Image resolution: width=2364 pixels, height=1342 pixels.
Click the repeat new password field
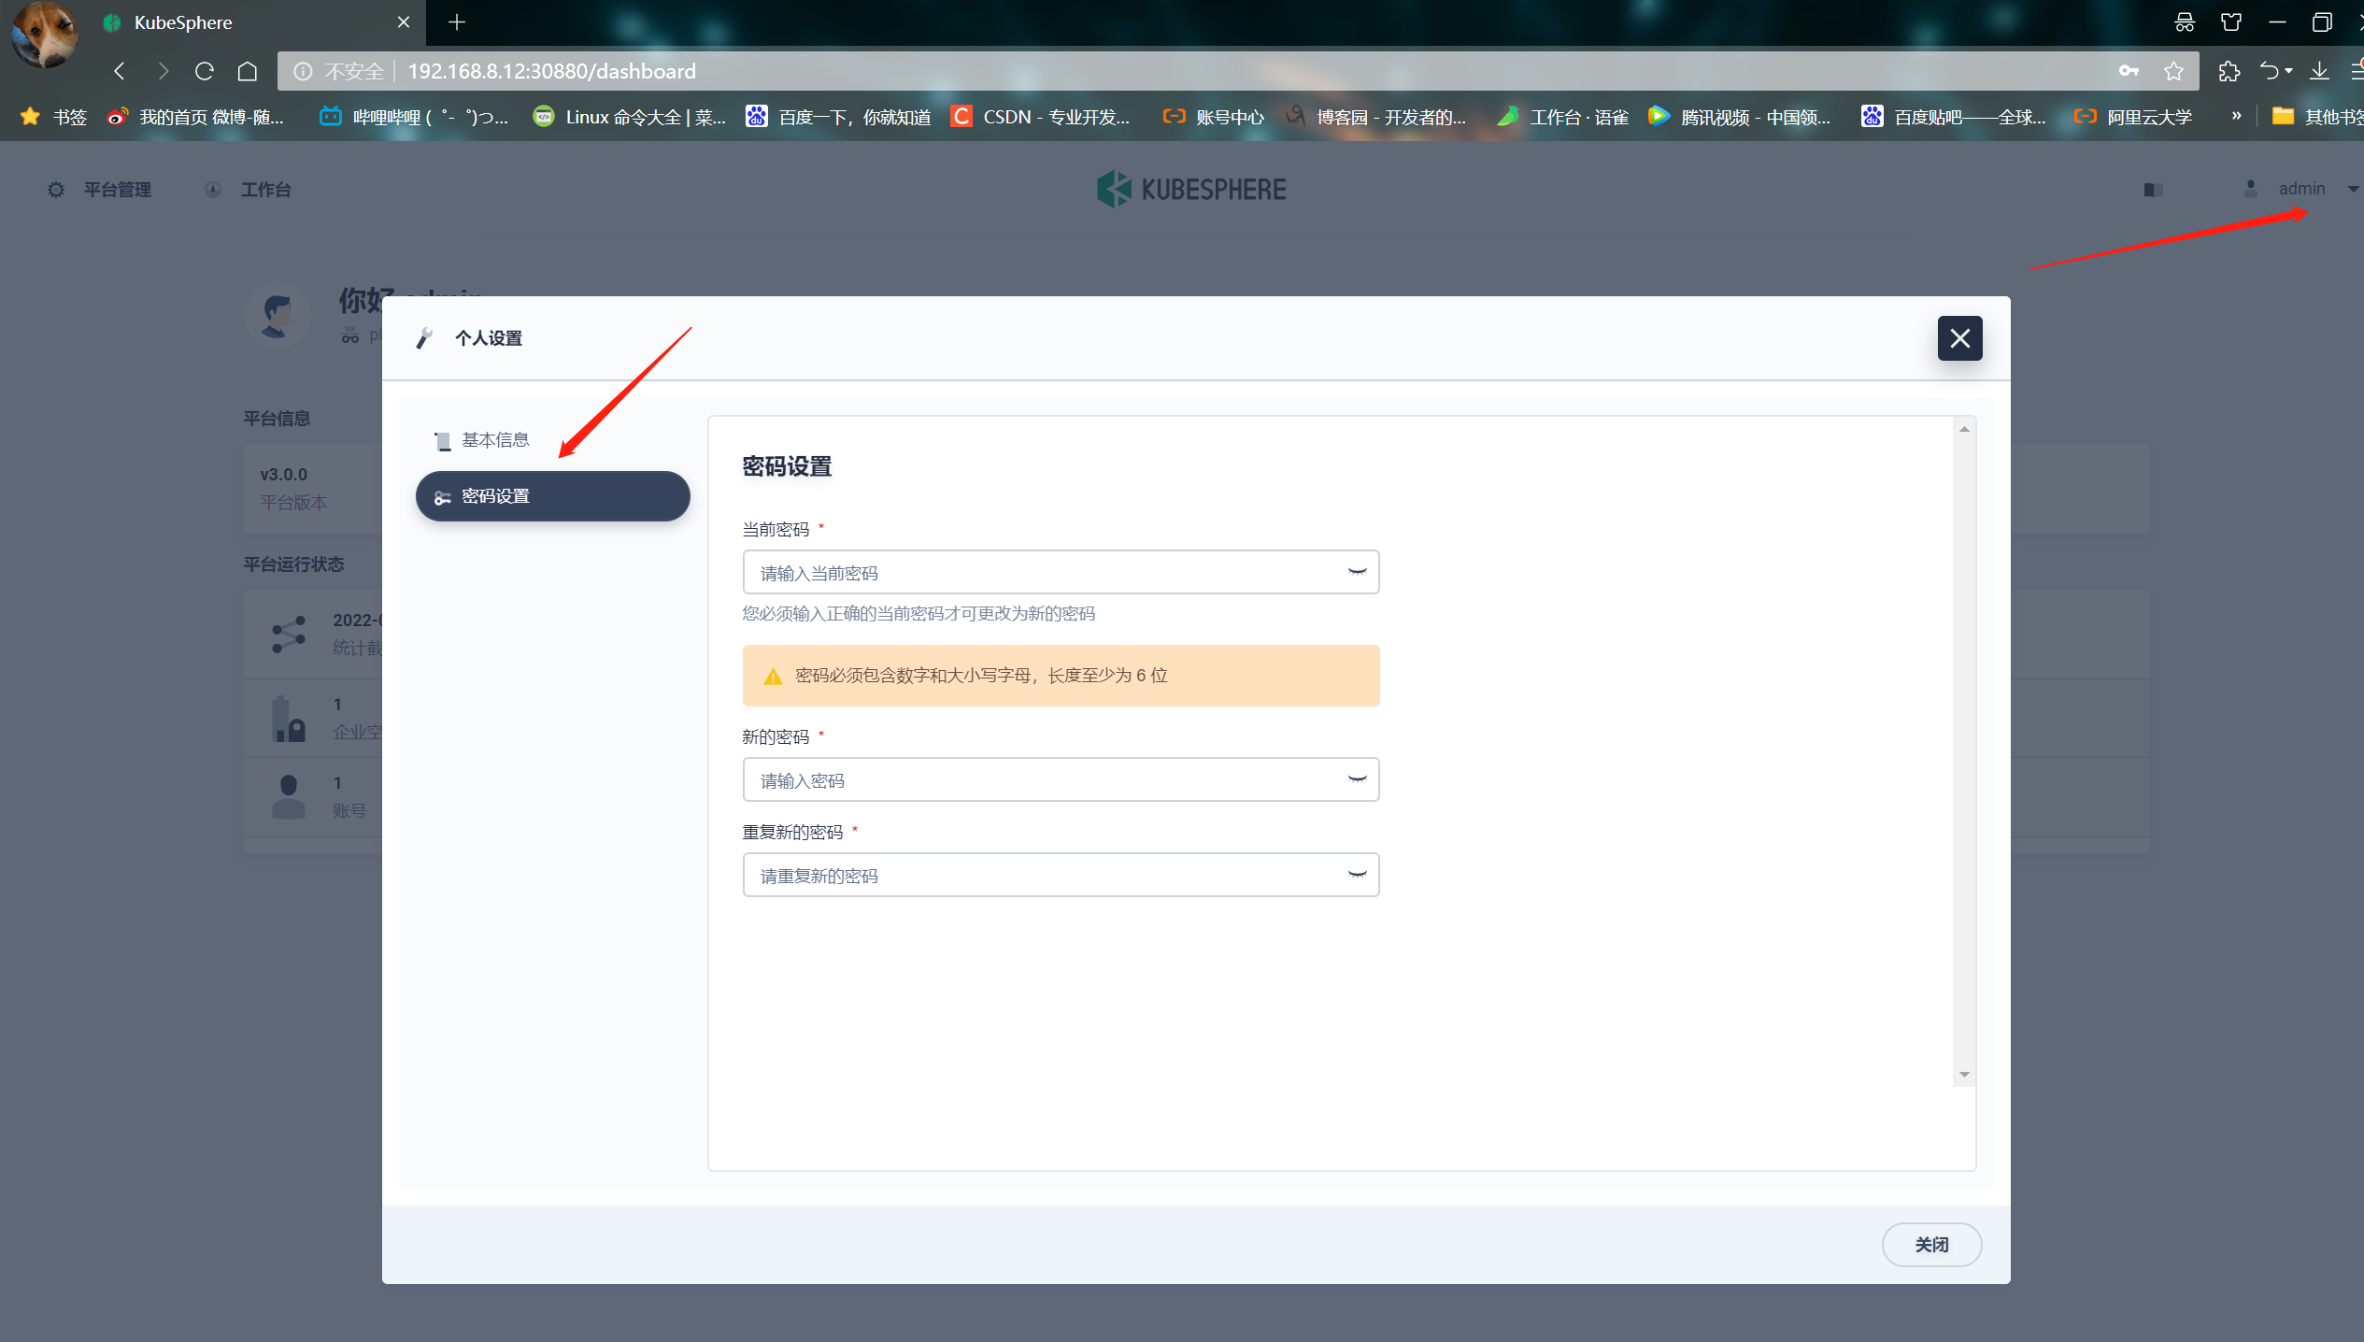(1061, 875)
